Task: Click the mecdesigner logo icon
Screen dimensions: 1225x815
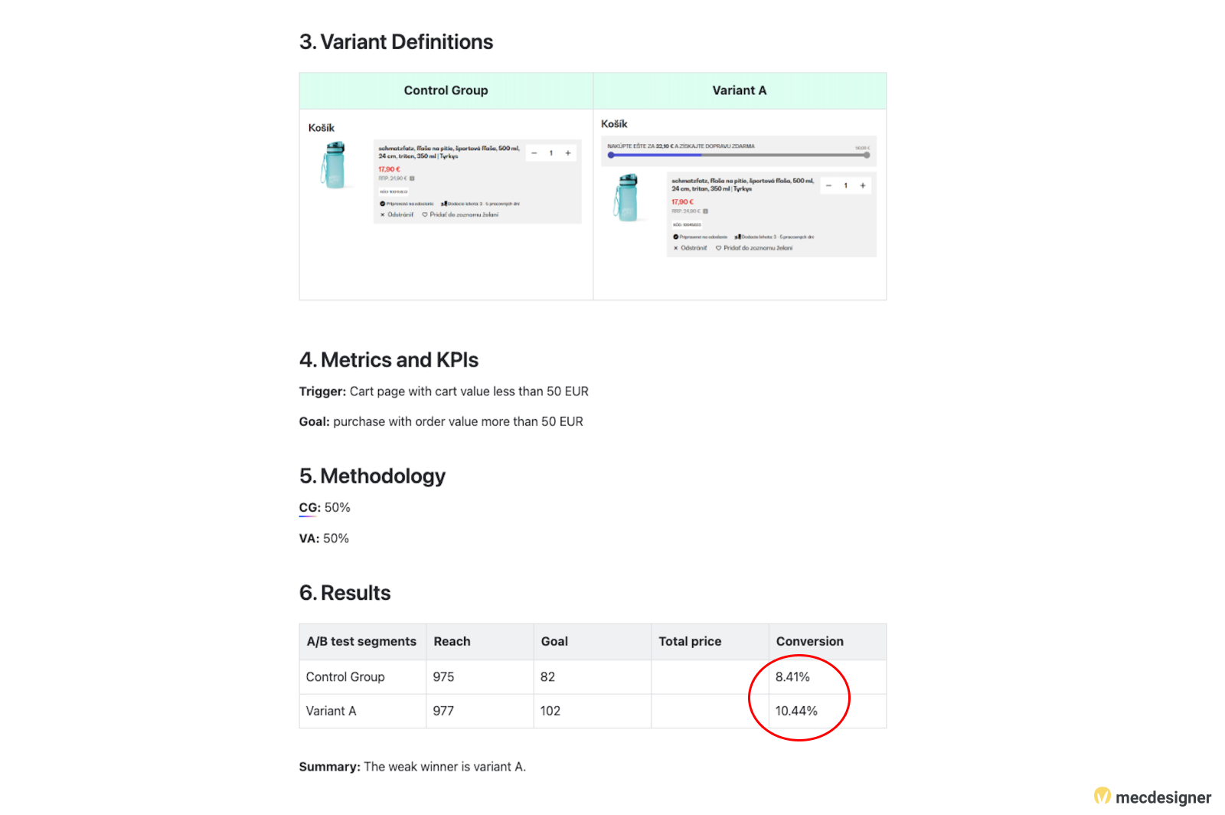Action: coord(1102,797)
